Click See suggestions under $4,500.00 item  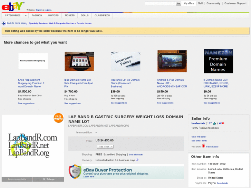click(x=26, y=103)
